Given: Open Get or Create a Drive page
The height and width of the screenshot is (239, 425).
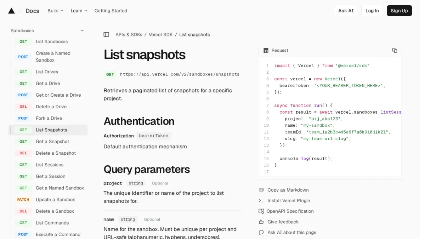Looking at the screenshot, I should click(58, 95).
